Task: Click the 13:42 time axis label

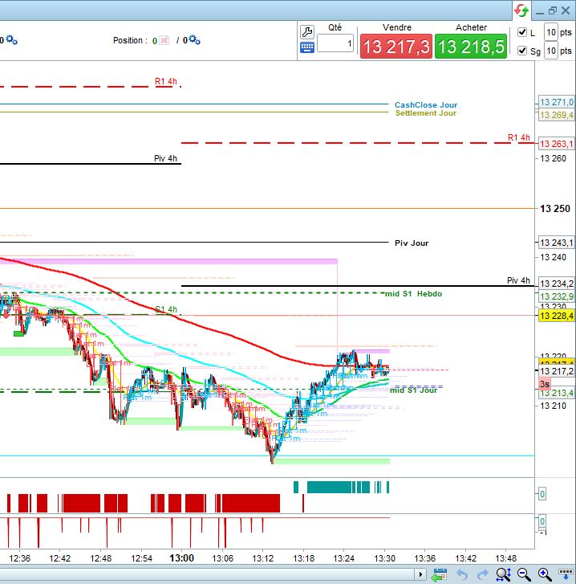Action: 465,558
